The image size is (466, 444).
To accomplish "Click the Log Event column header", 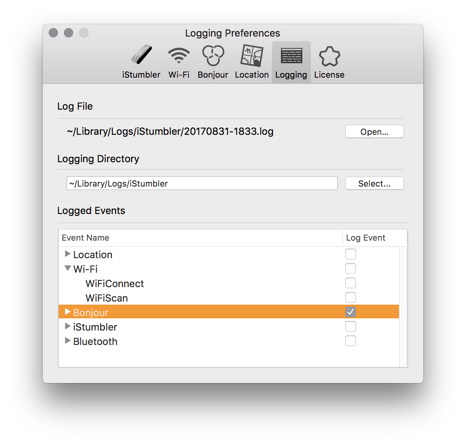I will tap(375, 238).
